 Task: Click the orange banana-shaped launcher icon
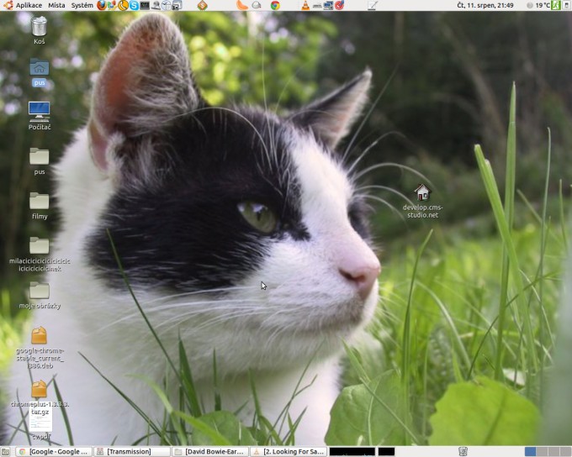242,5
